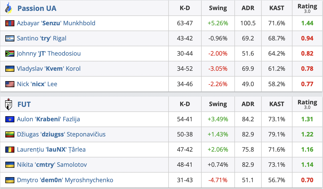Open Vladyslav 'Kvem' Korol's profile

pos(49,69)
